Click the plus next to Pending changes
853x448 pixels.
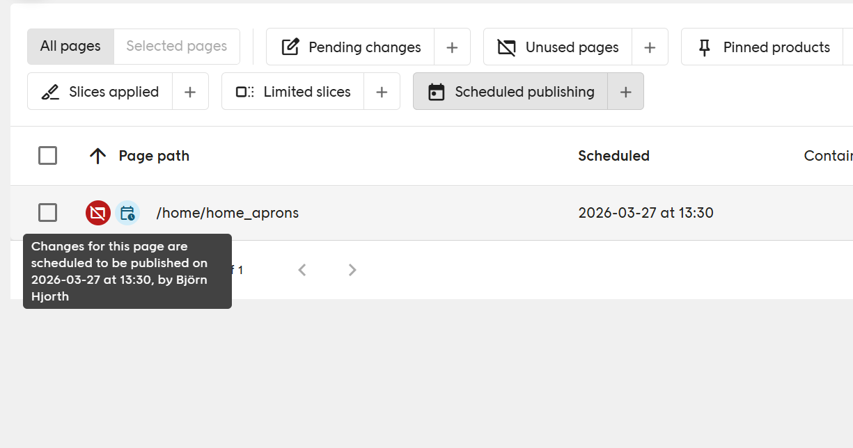(452, 47)
